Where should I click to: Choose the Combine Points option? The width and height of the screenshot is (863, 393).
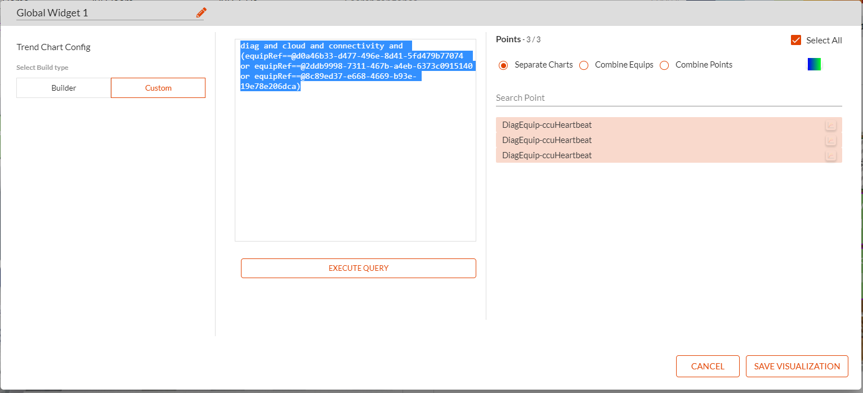[664, 65]
